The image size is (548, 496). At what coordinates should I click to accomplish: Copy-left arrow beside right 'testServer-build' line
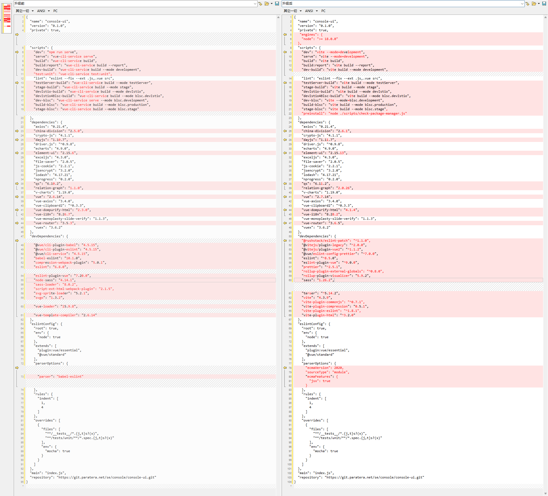[285, 83]
